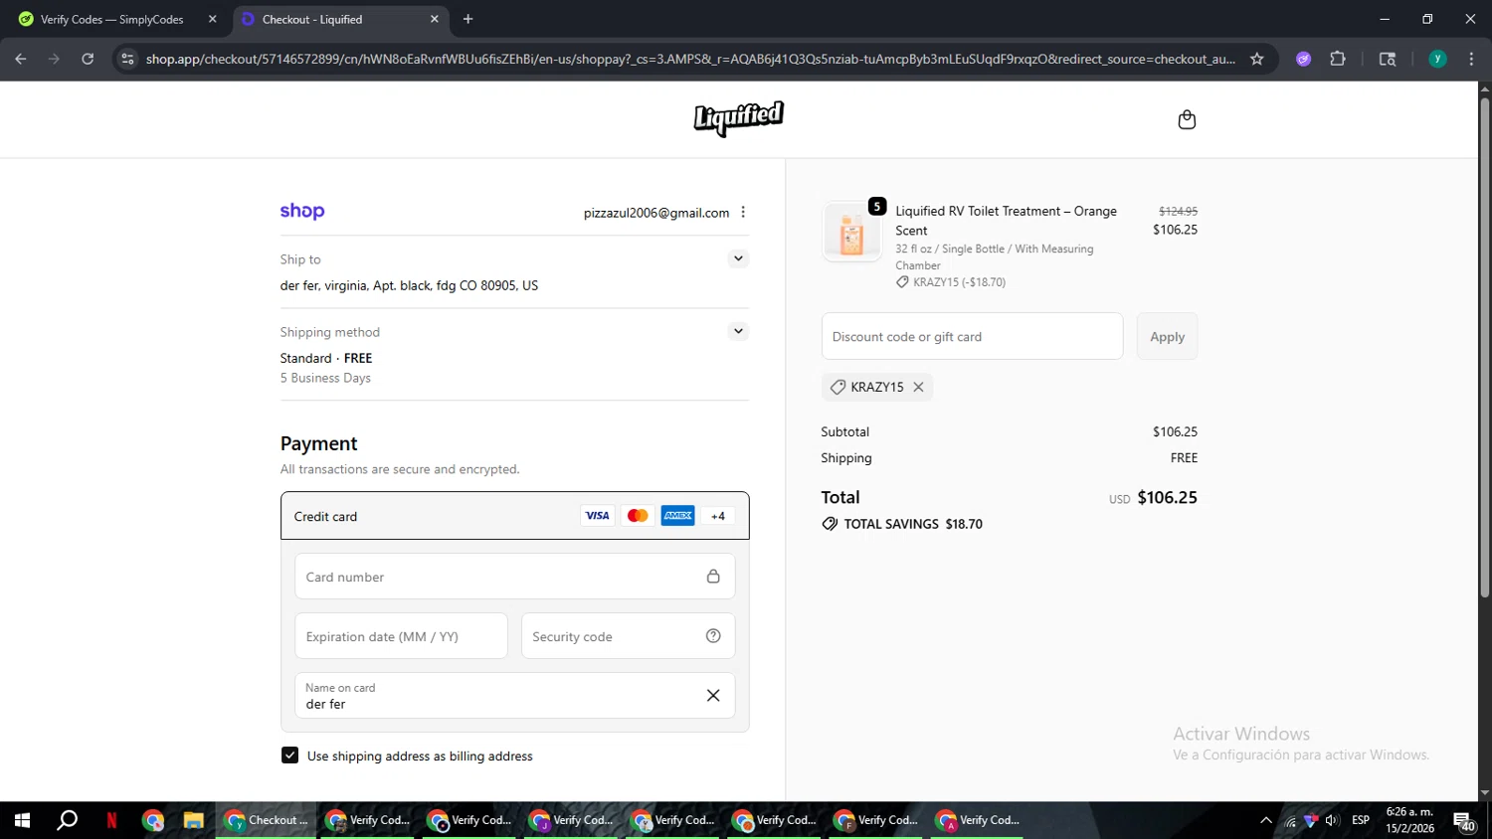Close the Checkout - Liquified tab
This screenshot has height=839, width=1492.
coord(434,19)
